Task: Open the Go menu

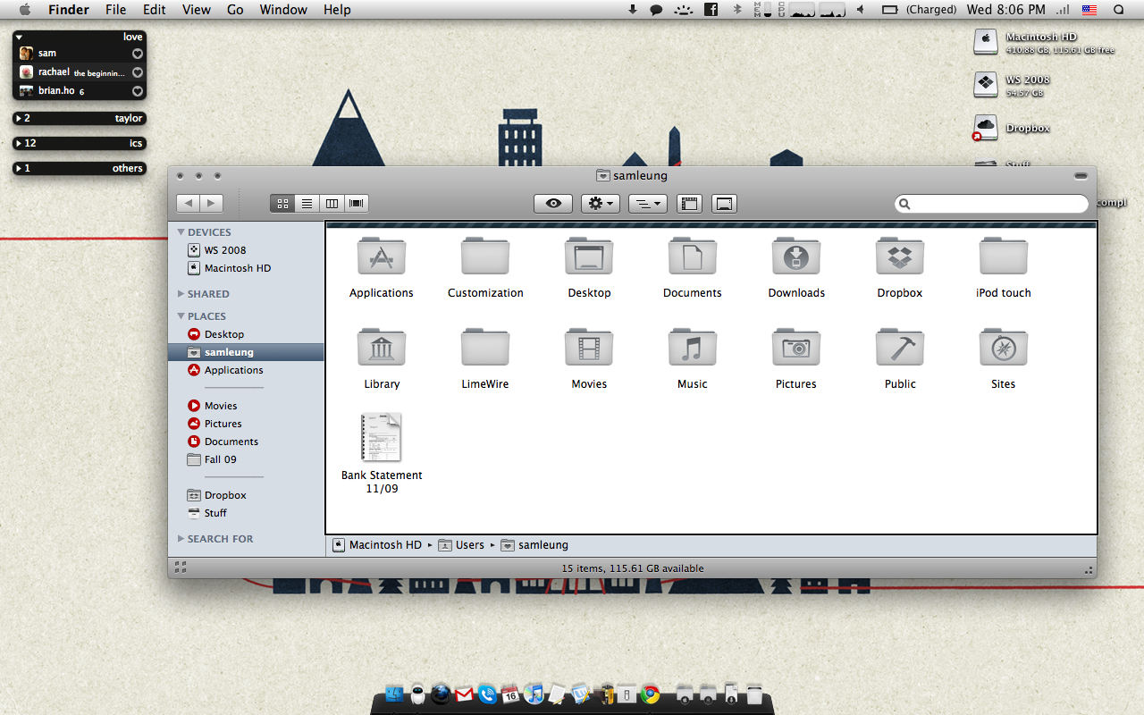Action: point(235,10)
